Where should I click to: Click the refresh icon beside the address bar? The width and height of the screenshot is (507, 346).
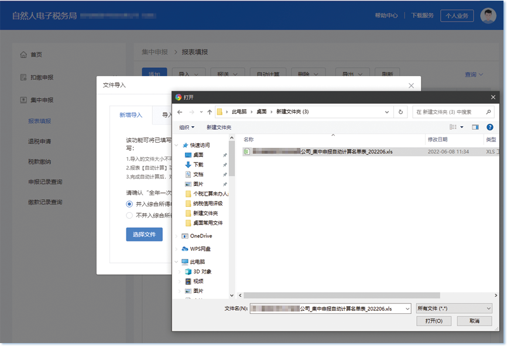click(x=399, y=111)
